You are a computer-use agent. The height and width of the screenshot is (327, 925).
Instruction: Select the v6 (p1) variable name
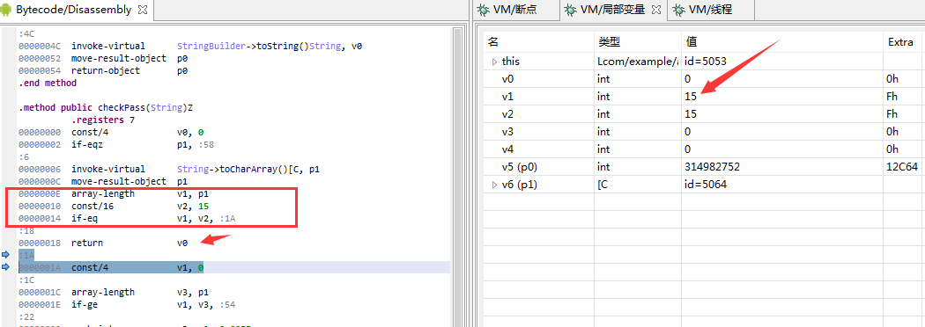[x=519, y=185]
